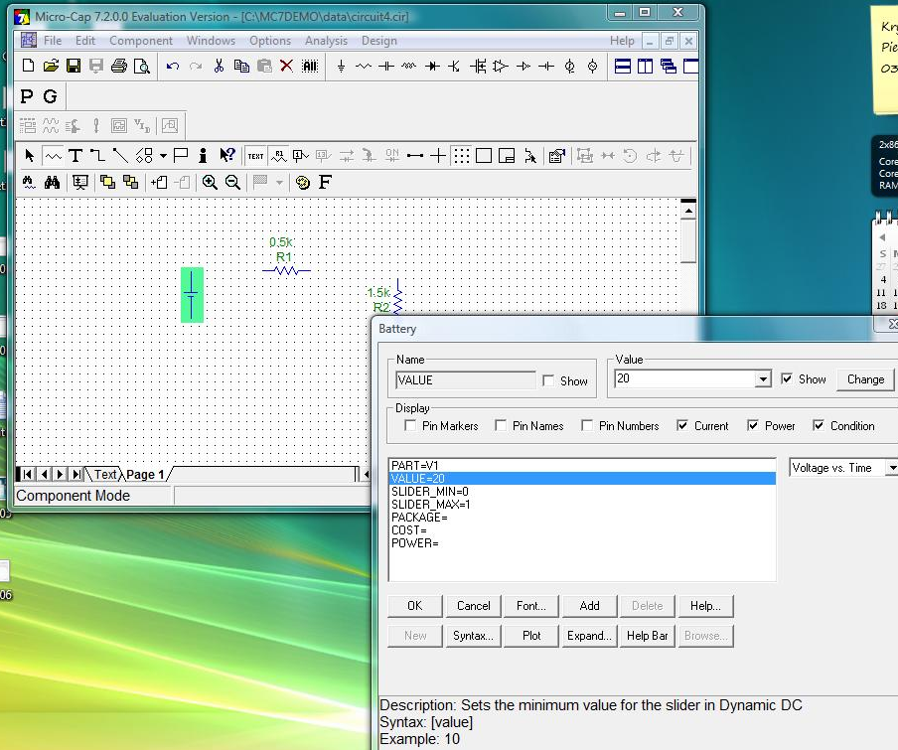
Task: Switch to the Text tab
Action: [x=105, y=474]
